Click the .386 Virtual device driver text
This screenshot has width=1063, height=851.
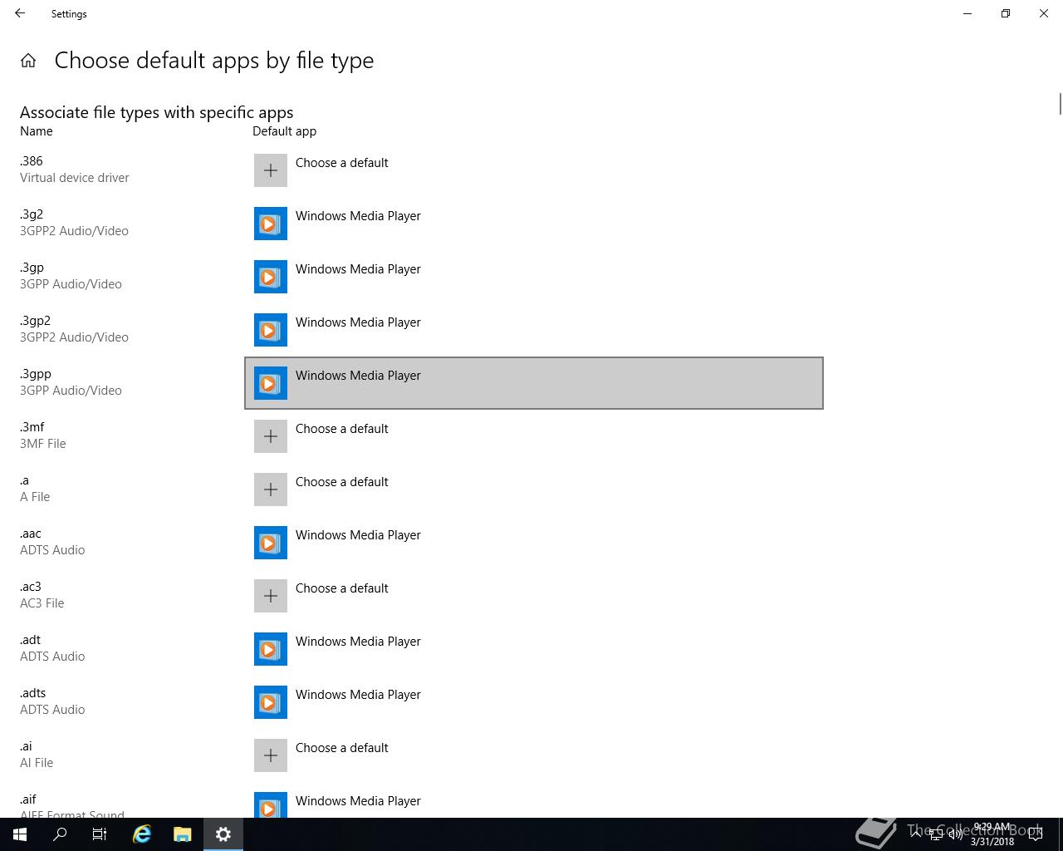(75, 170)
